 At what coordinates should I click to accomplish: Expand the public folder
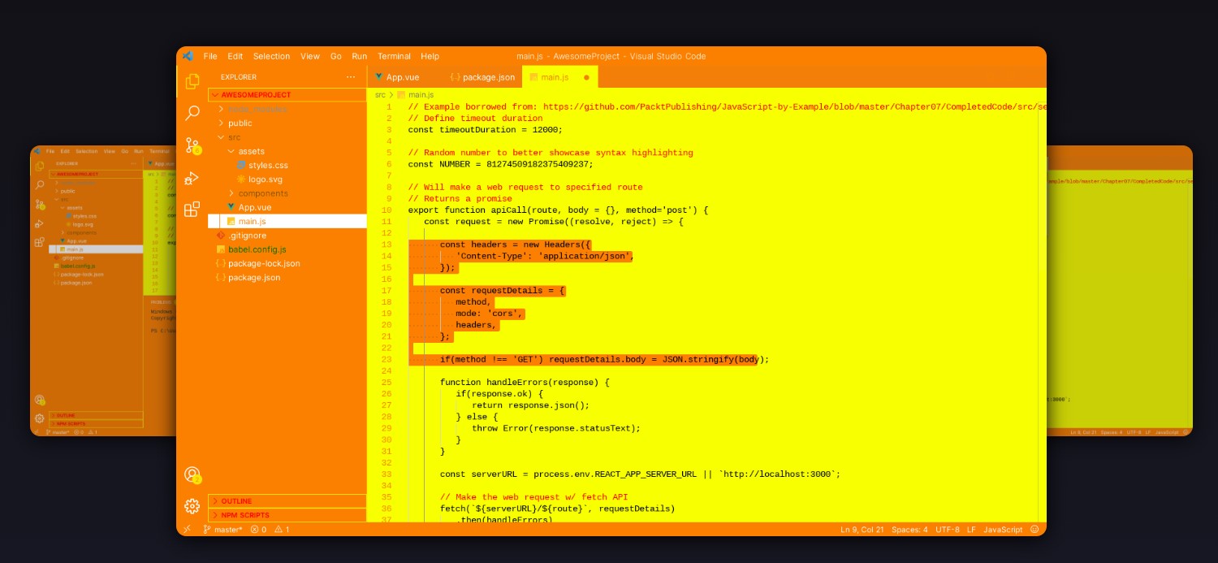point(287,123)
